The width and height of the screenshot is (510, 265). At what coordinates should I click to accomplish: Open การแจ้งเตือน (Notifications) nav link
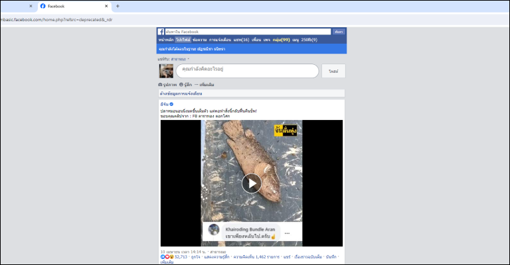[220, 40]
